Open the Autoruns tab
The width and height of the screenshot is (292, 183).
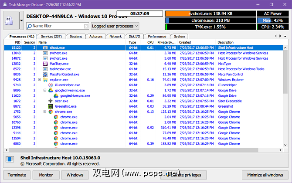point(96,37)
